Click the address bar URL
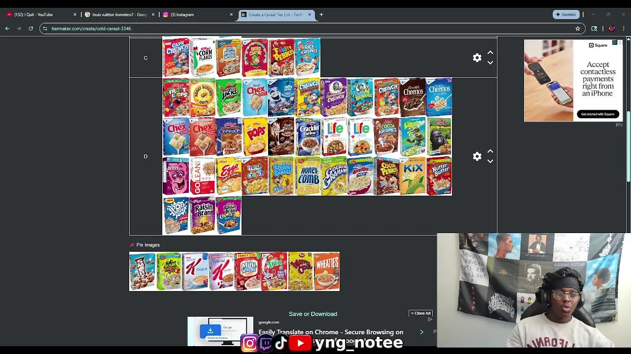The height and width of the screenshot is (354, 631). (91, 29)
